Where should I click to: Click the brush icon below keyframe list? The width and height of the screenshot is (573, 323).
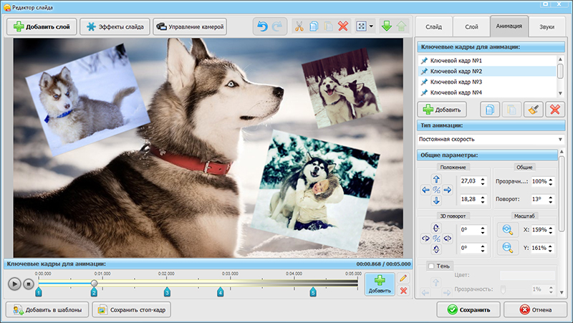click(531, 110)
